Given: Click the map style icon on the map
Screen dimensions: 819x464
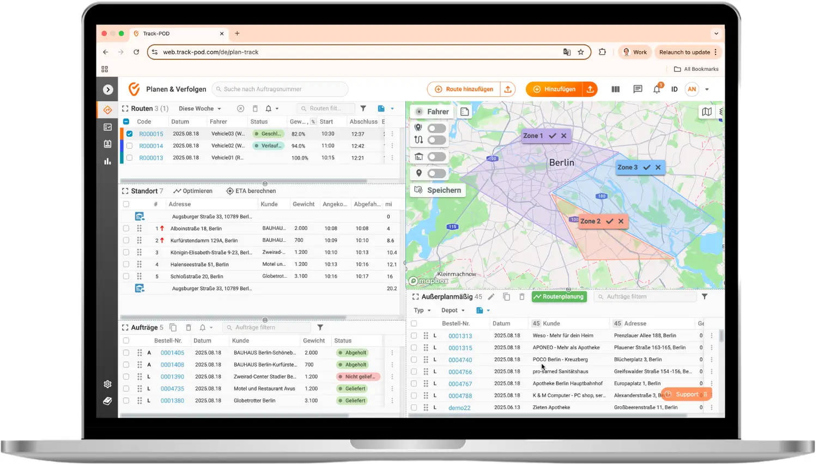Looking at the screenshot, I should pos(707,112).
